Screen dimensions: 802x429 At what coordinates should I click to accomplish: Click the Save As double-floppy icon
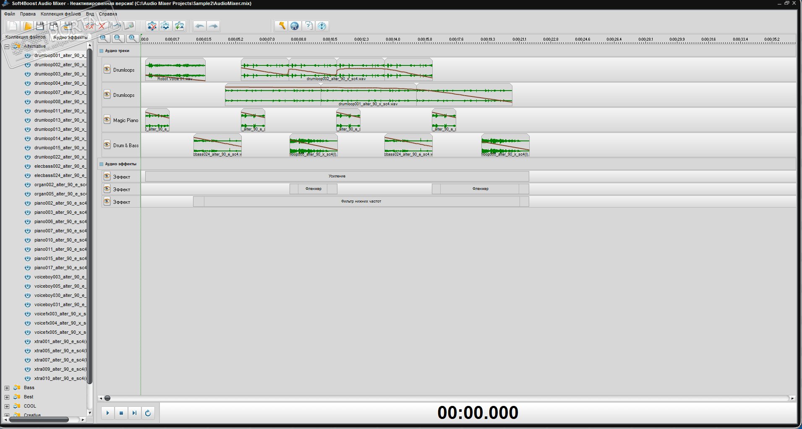tap(54, 26)
